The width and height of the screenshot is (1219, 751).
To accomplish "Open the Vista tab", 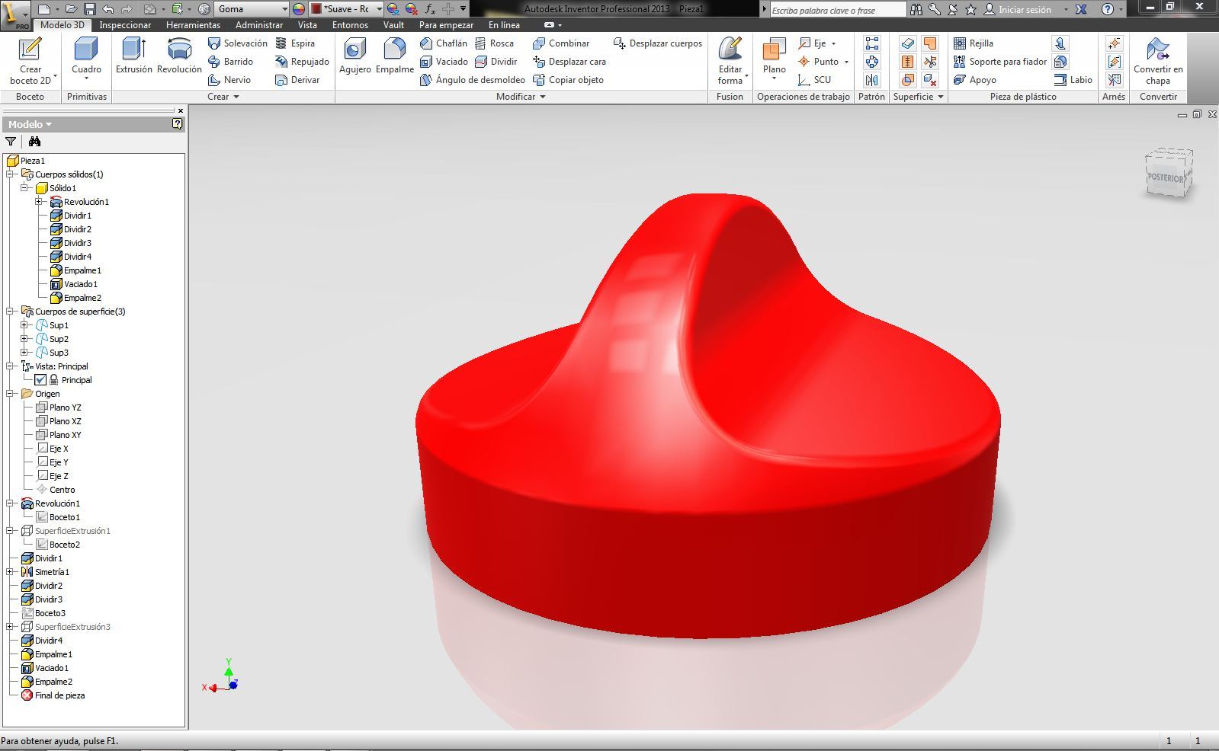I will coord(307,25).
